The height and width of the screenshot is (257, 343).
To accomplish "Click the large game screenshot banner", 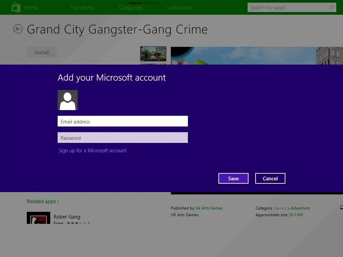I will tap(257, 56).
